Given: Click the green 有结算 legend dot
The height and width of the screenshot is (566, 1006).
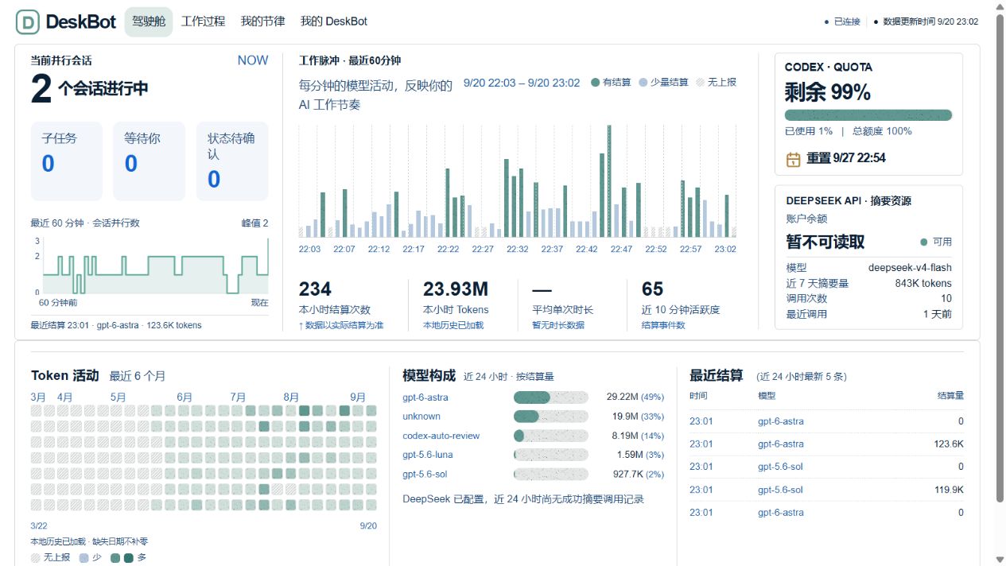Looking at the screenshot, I should pos(595,83).
